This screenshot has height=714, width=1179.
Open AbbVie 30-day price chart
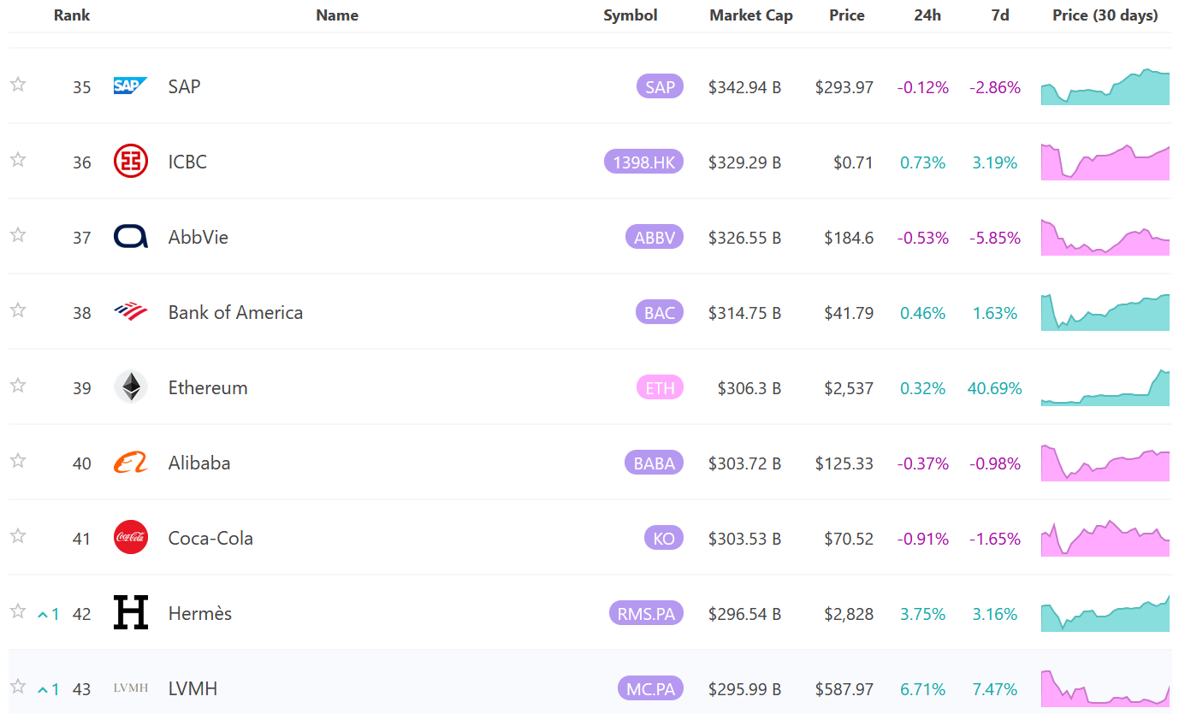pos(1105,237)
